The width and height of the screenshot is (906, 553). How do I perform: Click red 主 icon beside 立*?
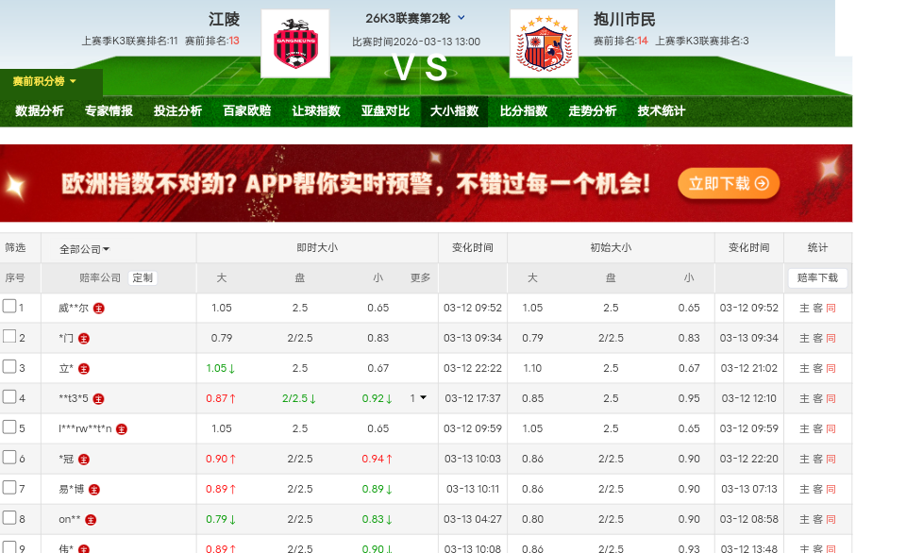(83, 368)
